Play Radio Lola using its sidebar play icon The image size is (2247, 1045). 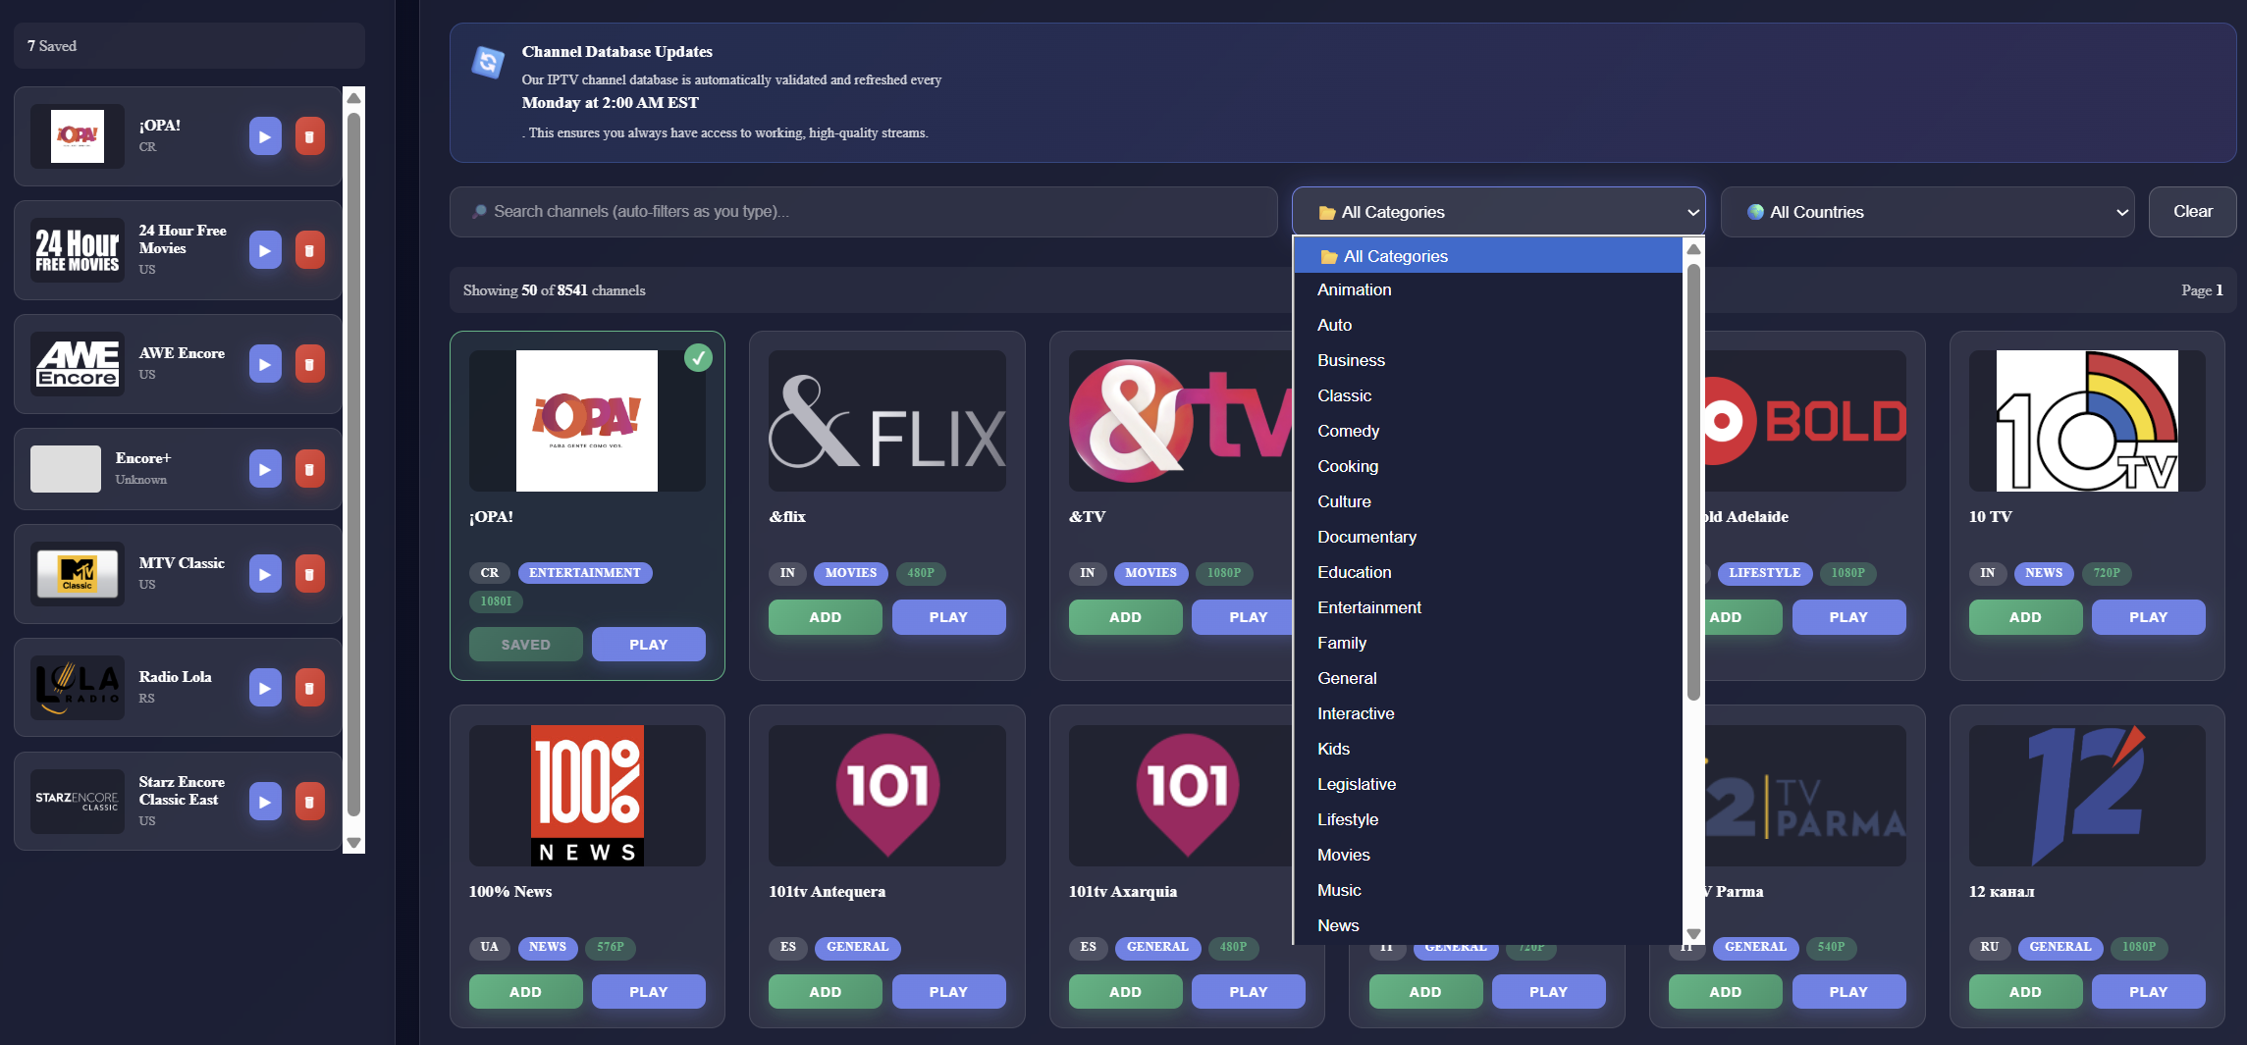click(264, 687)
